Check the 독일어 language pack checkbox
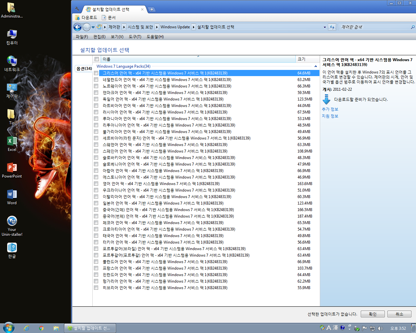This screenshot has height=333, width=416. pos(96,99)
